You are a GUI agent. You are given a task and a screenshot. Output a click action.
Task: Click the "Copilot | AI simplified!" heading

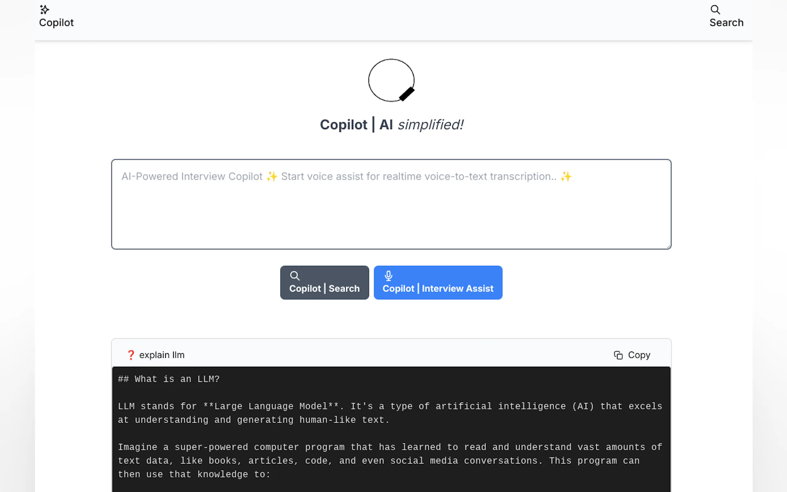click(x=391, y=125)
